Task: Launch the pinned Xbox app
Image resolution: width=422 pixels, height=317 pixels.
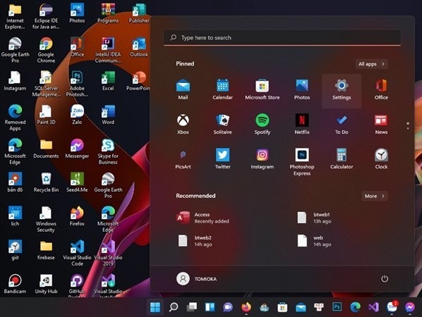Action: [x=183, y=125]
